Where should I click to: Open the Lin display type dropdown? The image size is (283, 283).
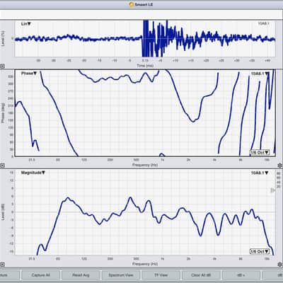pos(26,24)
